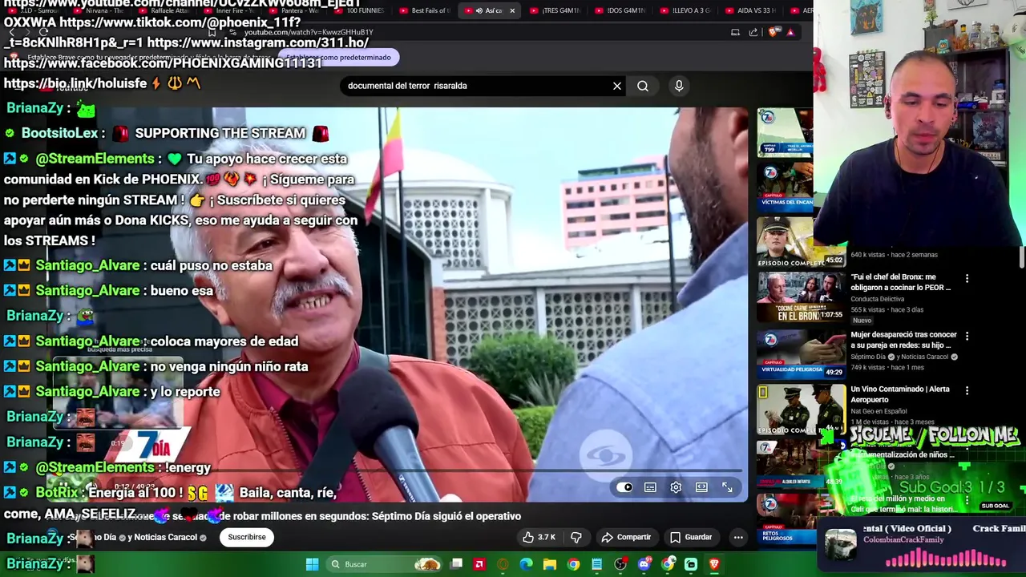Enter fullscreen in the video player
This screenshot has width=1026, height=577.
[727, 487]
